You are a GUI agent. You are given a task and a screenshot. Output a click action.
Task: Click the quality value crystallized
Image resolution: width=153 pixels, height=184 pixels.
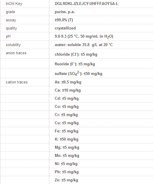click(x=65, y=28)
